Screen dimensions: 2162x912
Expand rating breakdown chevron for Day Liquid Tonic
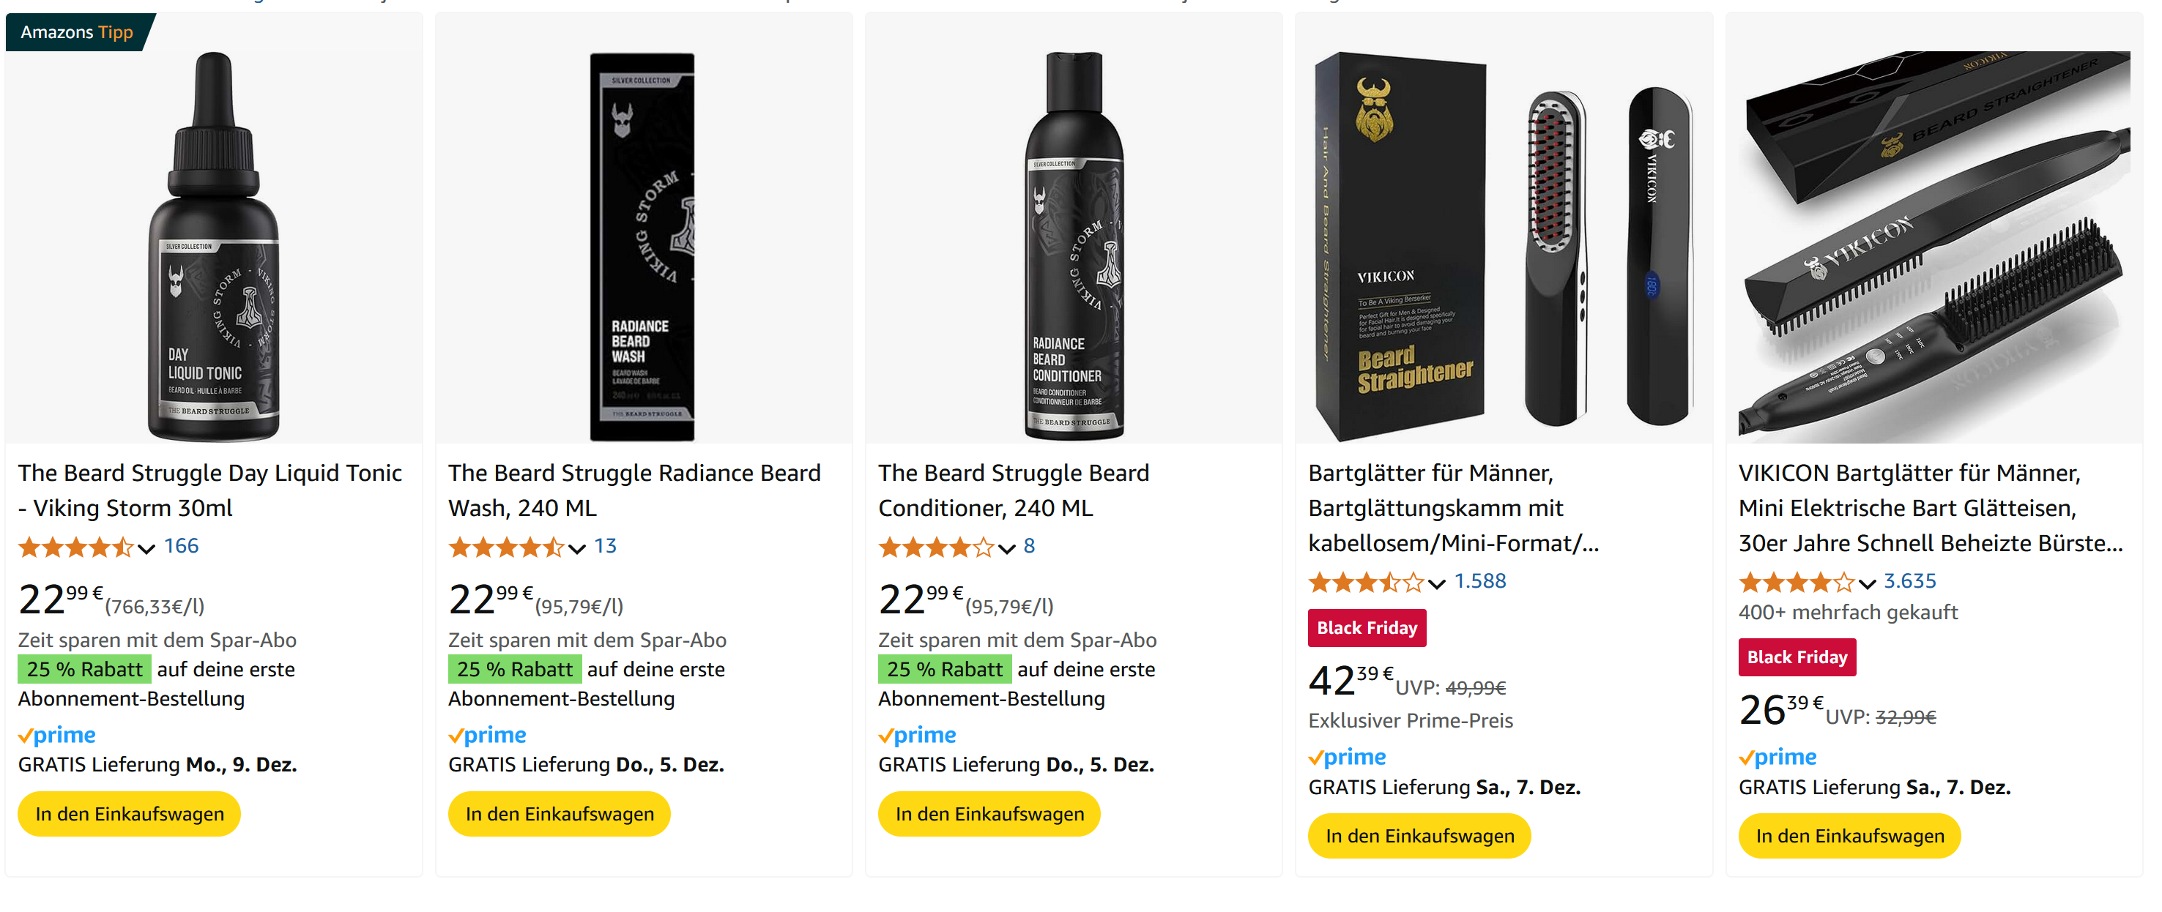(x=147, y=549)
